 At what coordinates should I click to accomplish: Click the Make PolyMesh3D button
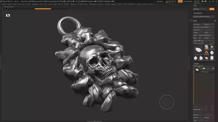(206, 35)
